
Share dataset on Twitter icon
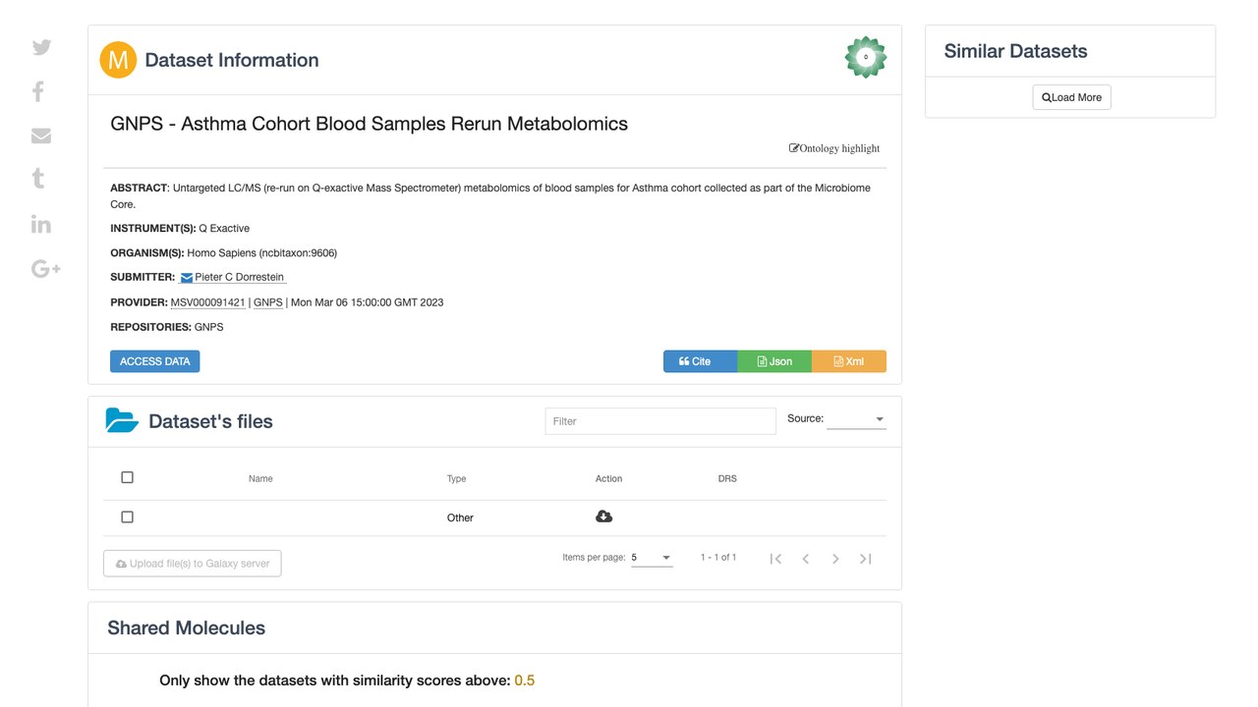click(x=41, y=47)
